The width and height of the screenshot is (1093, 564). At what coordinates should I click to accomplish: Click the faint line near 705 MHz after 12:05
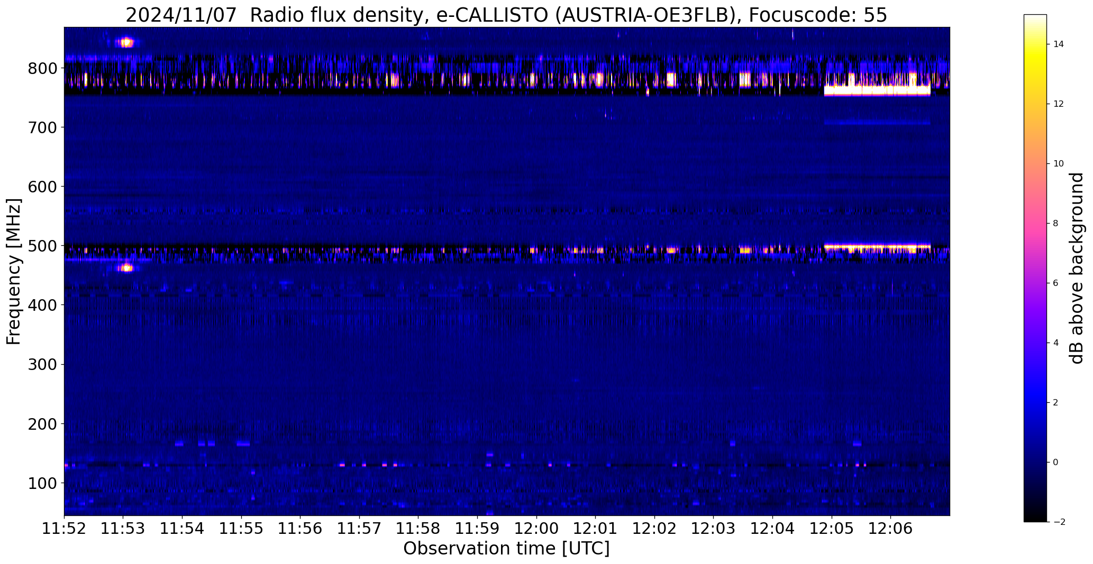click(877, 122)
